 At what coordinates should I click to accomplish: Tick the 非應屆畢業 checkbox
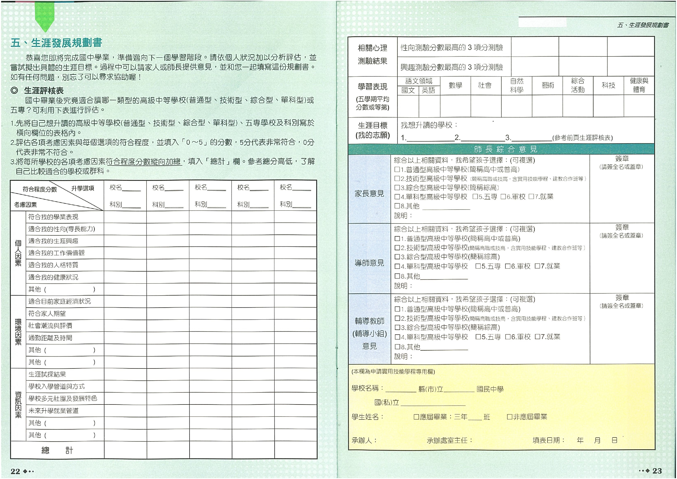point(510,417)
